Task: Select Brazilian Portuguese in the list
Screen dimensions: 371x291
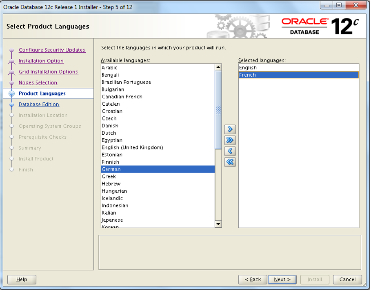Action: click(158, 82)
